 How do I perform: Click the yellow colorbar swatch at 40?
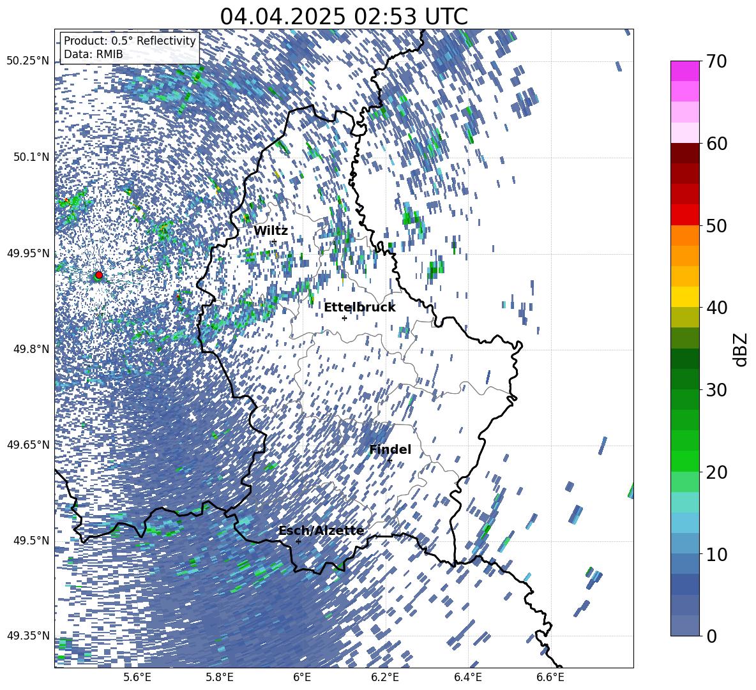(684, 297)
